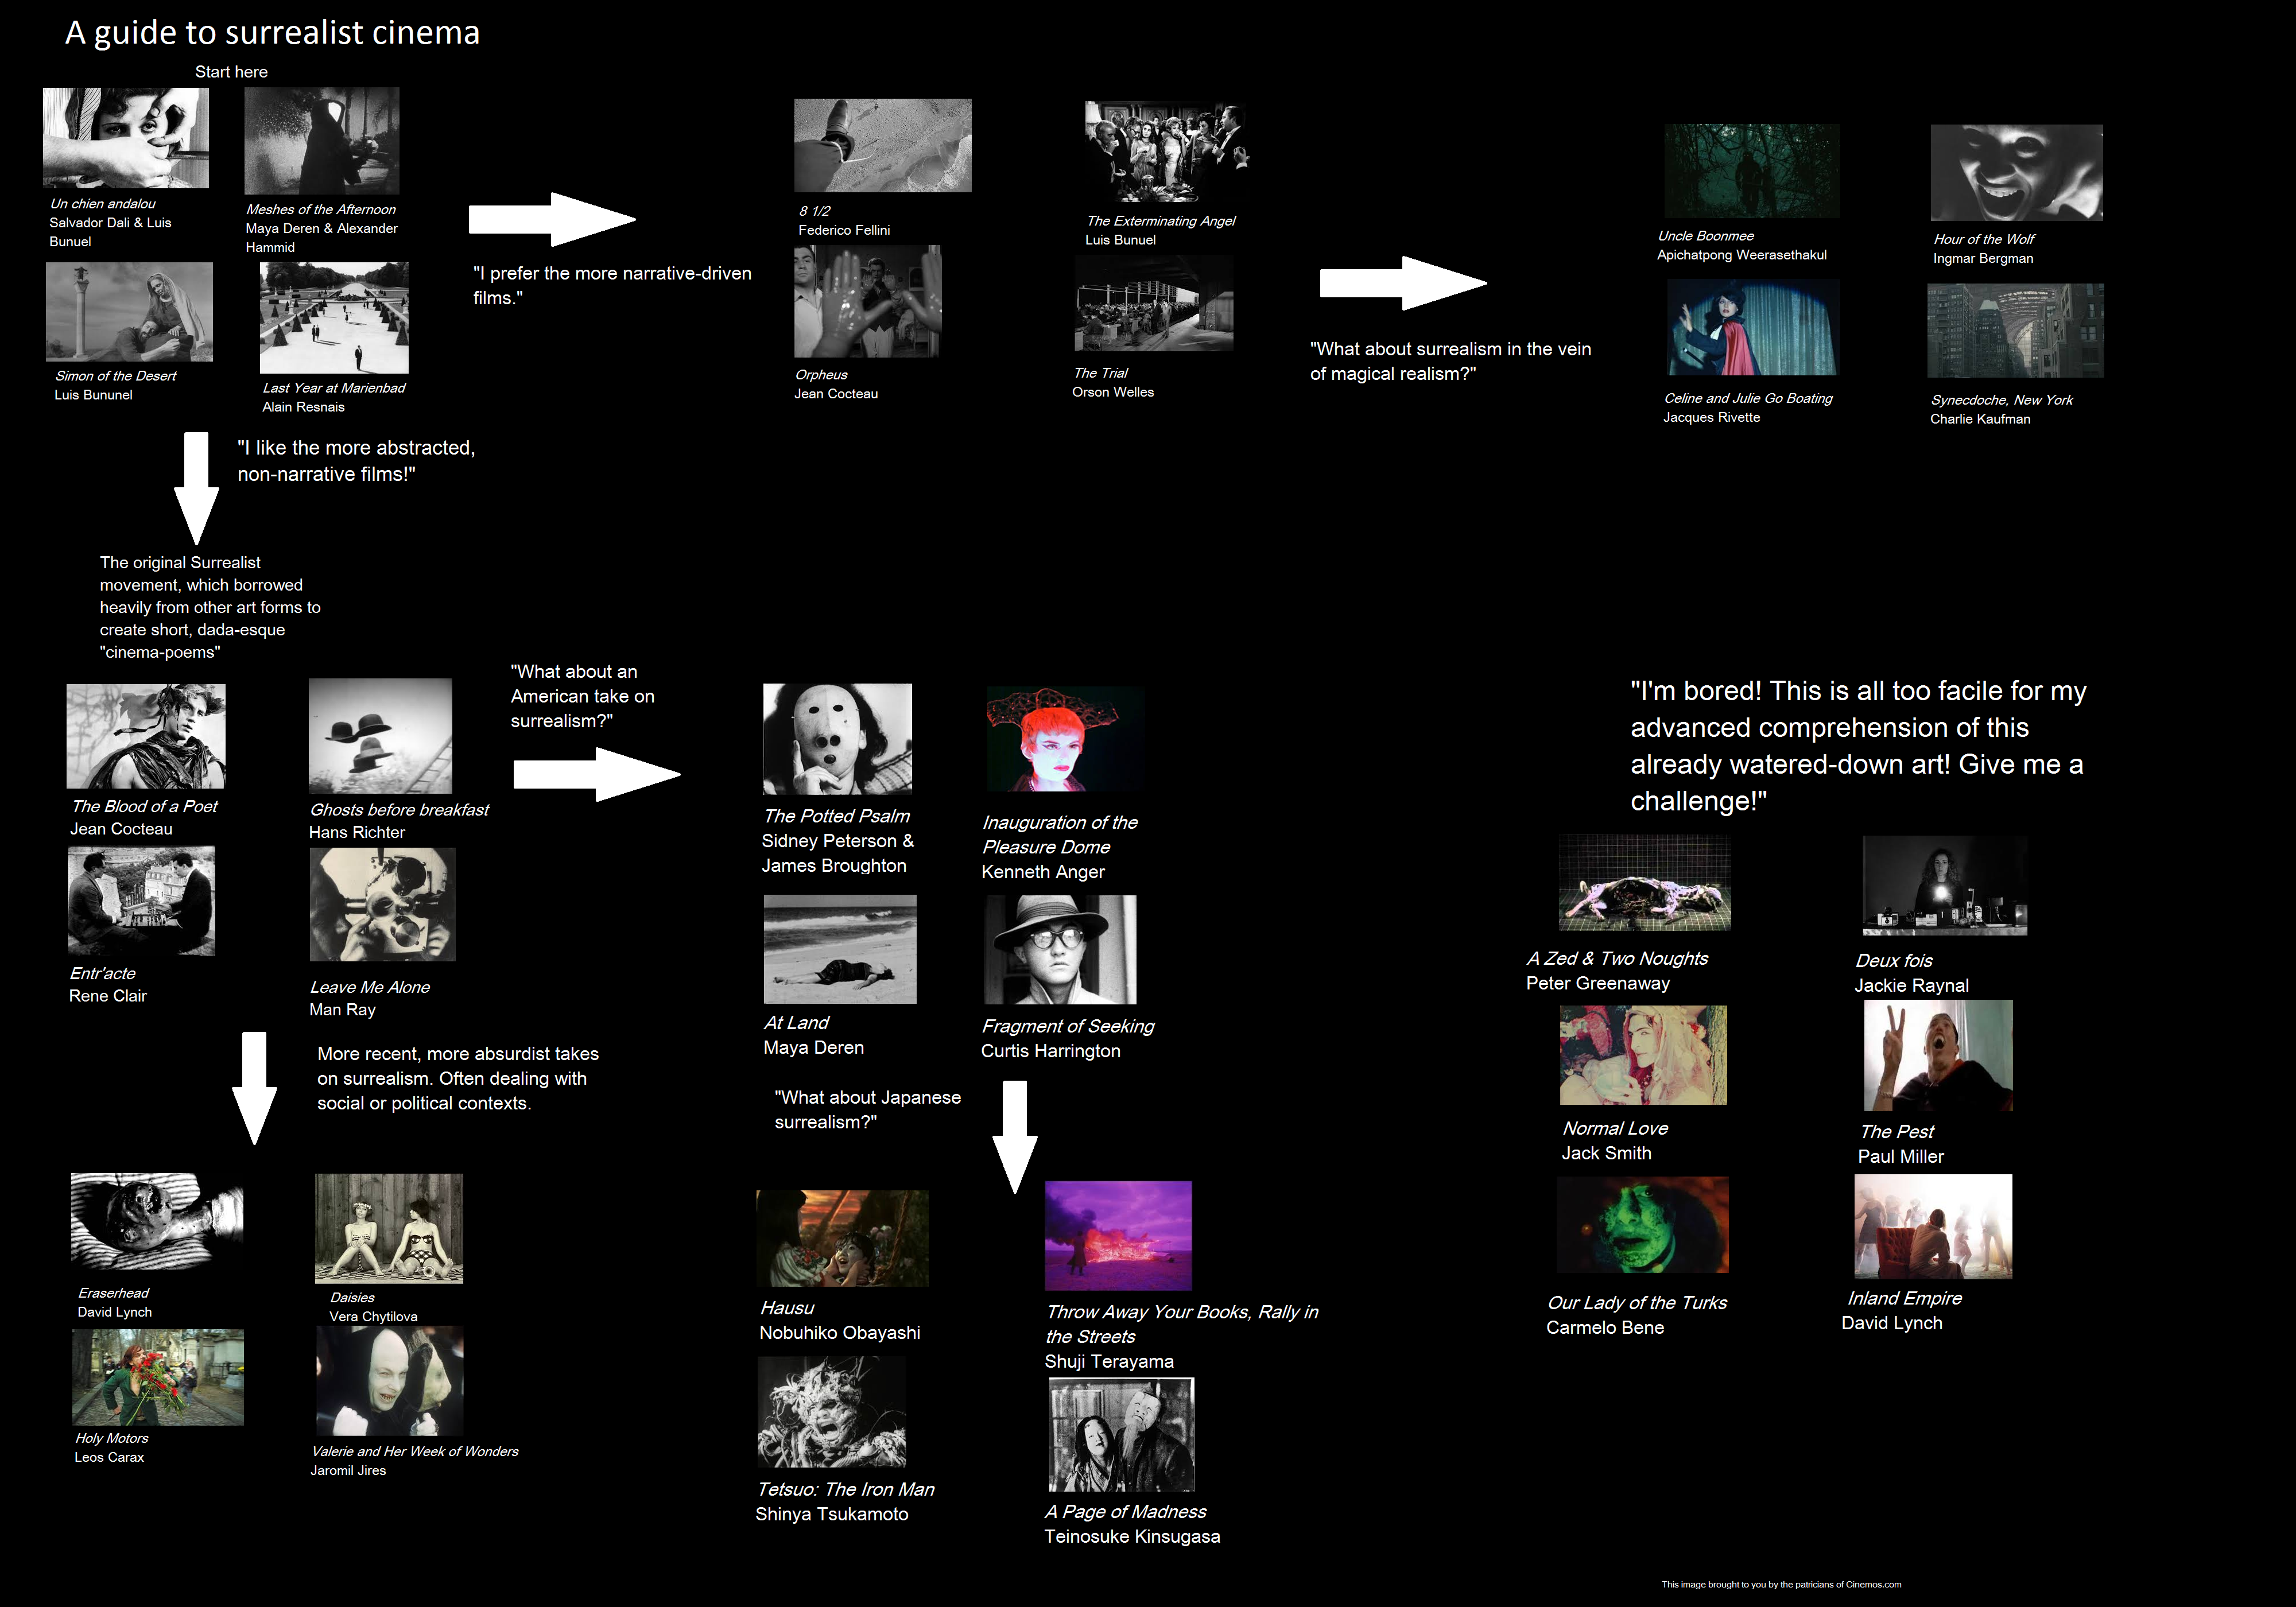This screenshot has height=1607, width=2296.
Task: Click the 'Orson Welles' director name
Action: pyautogui.click(x=1113, y=392)
